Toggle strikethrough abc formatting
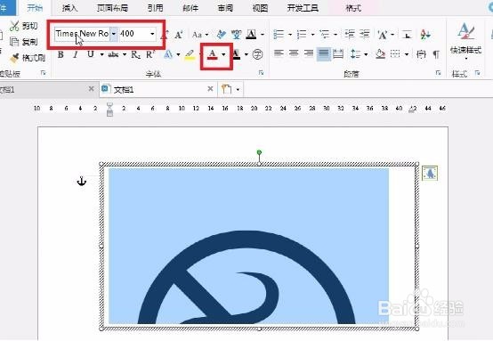This screenshot has width=493, height=341. coord(113,54)
